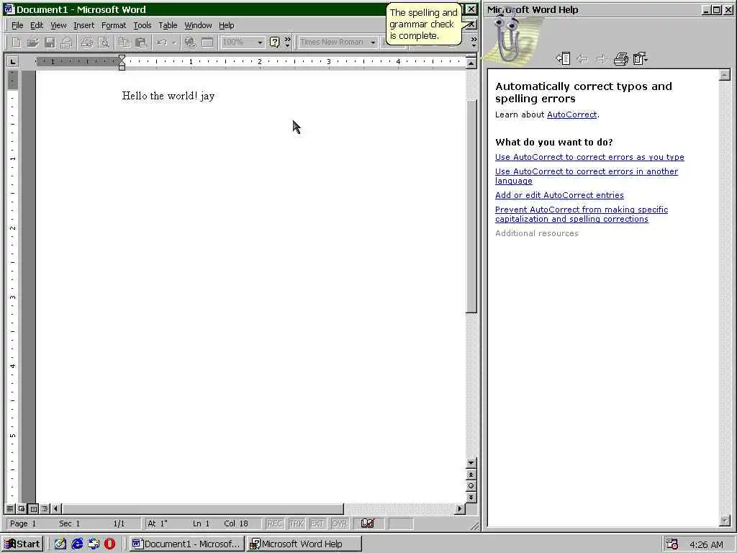
Task: Click the 'Additional resources' text in Help
Action: click(x=537, y=233)
